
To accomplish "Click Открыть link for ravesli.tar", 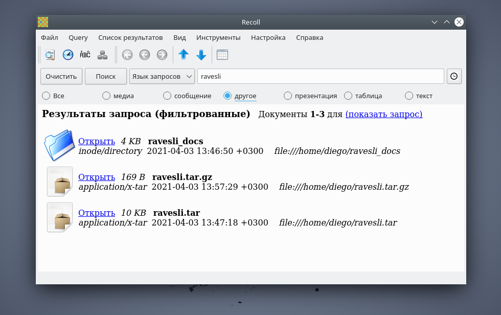I will click(97, 213).
